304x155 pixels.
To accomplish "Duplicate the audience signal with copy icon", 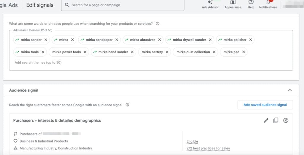I will point(276,120).
